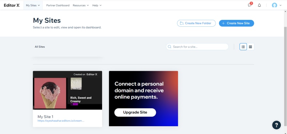Expand the account chevron next to avatar
This screenshot has width=287, height=134.
280,5
